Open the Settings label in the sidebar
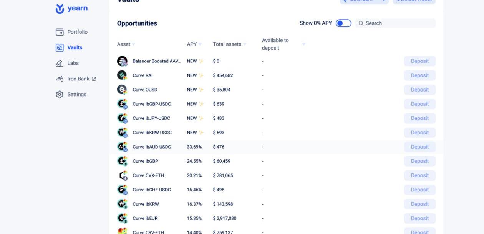The width and height of the screenshot is (484, 234). (77, 95)
